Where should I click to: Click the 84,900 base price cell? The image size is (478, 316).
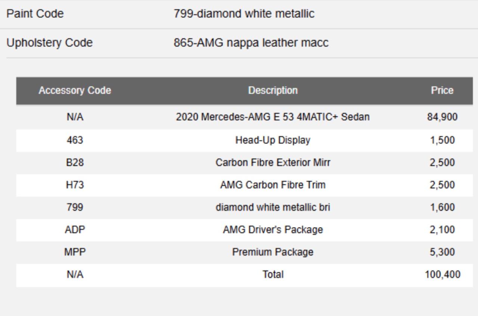[x=442, y=117]
